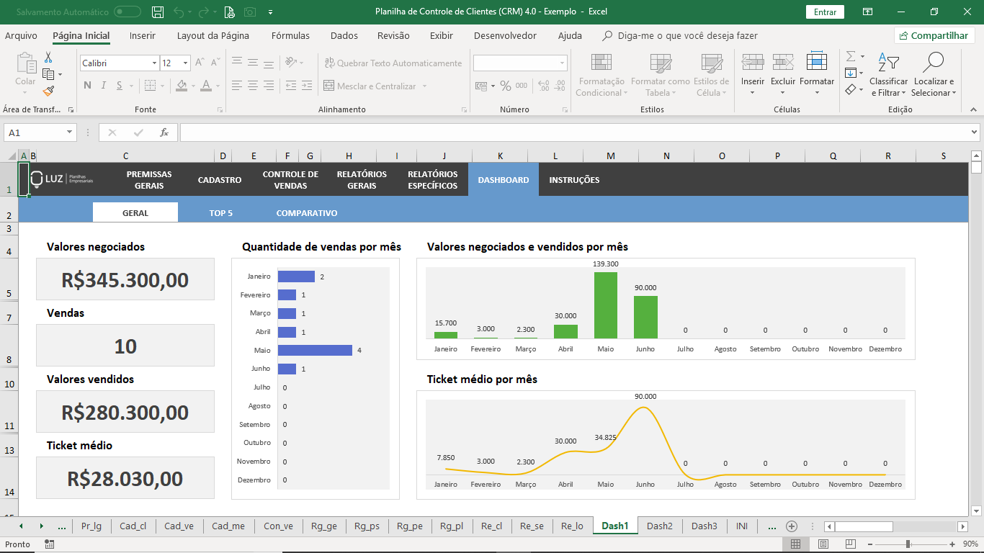
Task: Go to CONTROLE DE VENDAS section
Action: coord(290,179)
